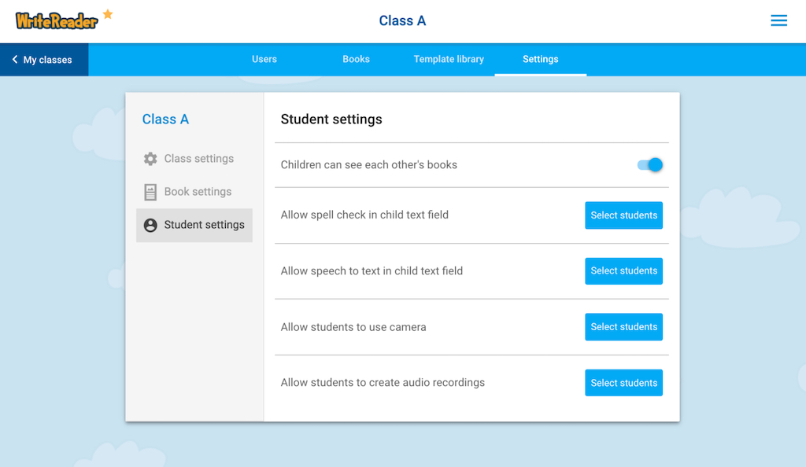Go back to My classes

point(44,60)
